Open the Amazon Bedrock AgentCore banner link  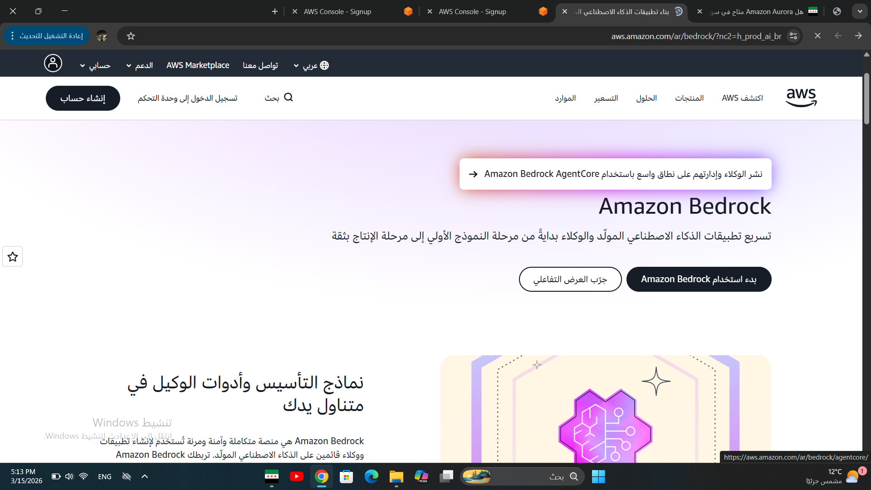(x=615, y=174)
